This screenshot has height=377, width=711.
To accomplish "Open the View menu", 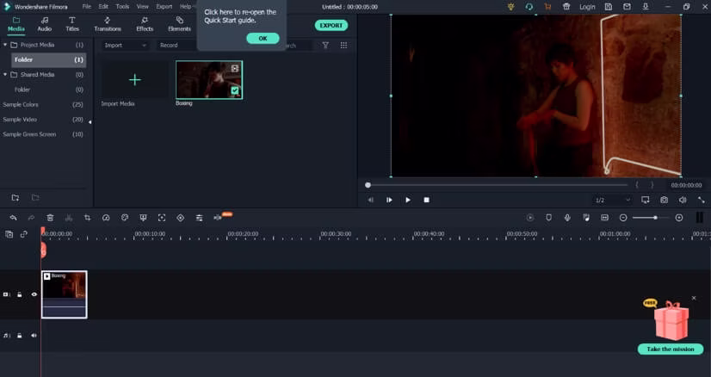I will [143, 7].
